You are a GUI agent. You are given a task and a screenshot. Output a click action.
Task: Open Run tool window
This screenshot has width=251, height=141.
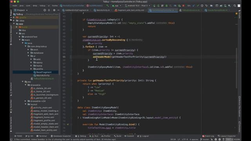pos(94,136)
